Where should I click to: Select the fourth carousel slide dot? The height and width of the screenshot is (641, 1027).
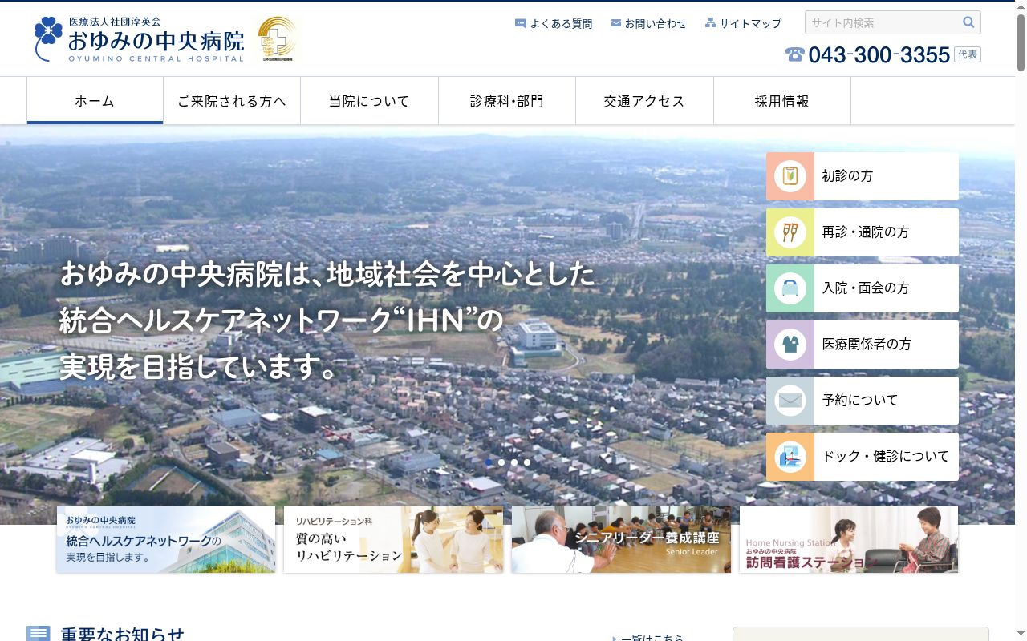527,462
